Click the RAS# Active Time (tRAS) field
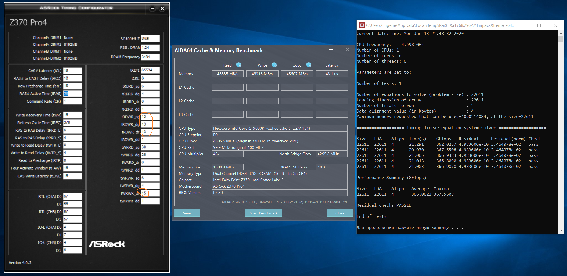The width and height of the screenshot is (567, 276). point(73,94)
